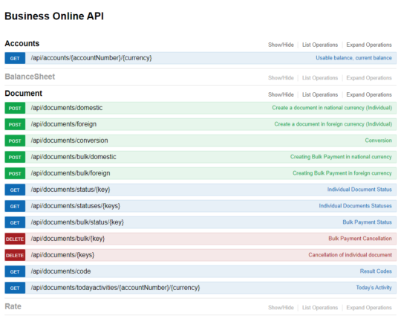
Task: Open the /api/documents/foreign endpoint path
Action: point(64,124)
